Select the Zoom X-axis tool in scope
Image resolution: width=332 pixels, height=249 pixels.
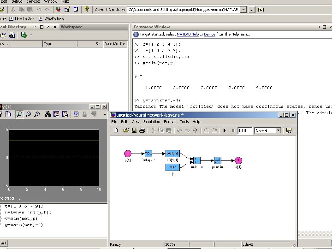[28, 114]
